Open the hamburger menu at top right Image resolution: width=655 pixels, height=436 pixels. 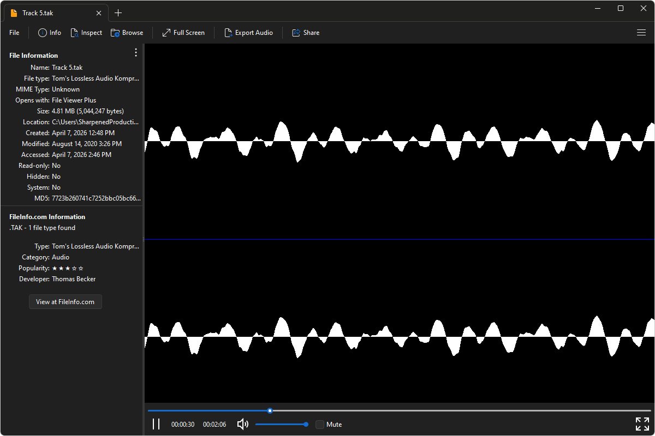pos(641,33)
